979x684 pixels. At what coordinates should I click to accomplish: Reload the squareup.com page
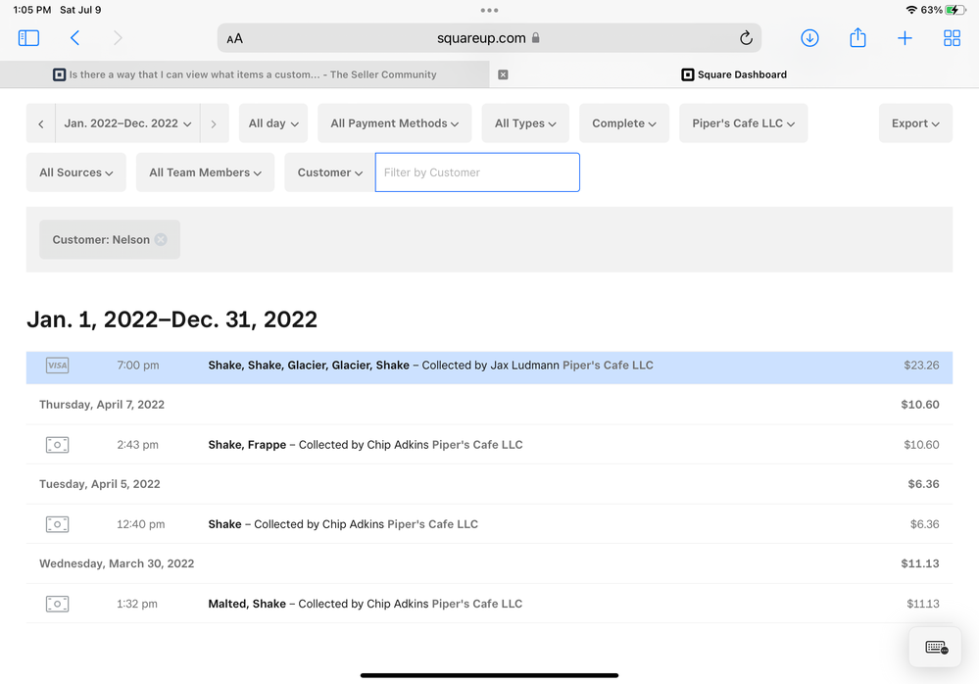[x=745, y=38]
